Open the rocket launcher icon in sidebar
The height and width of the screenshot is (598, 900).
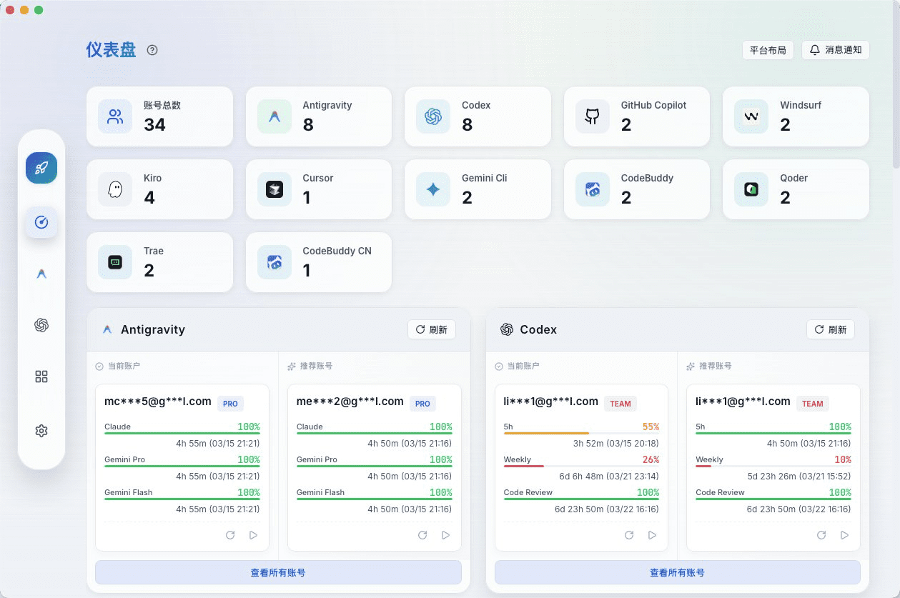(x=41, y=168)
